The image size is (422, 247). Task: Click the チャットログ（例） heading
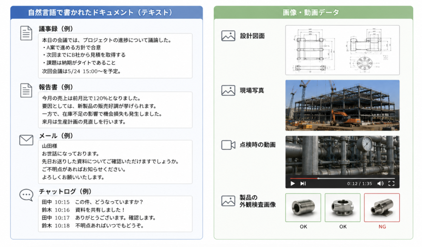pyautogui.click(x=65, y=191)
